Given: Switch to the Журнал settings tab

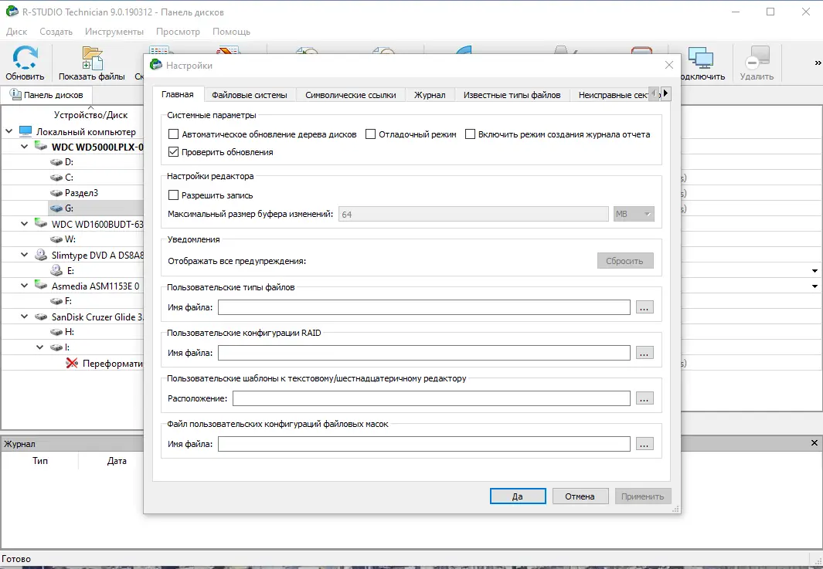Looking at the screenshot, I should (x=430, y=95).
